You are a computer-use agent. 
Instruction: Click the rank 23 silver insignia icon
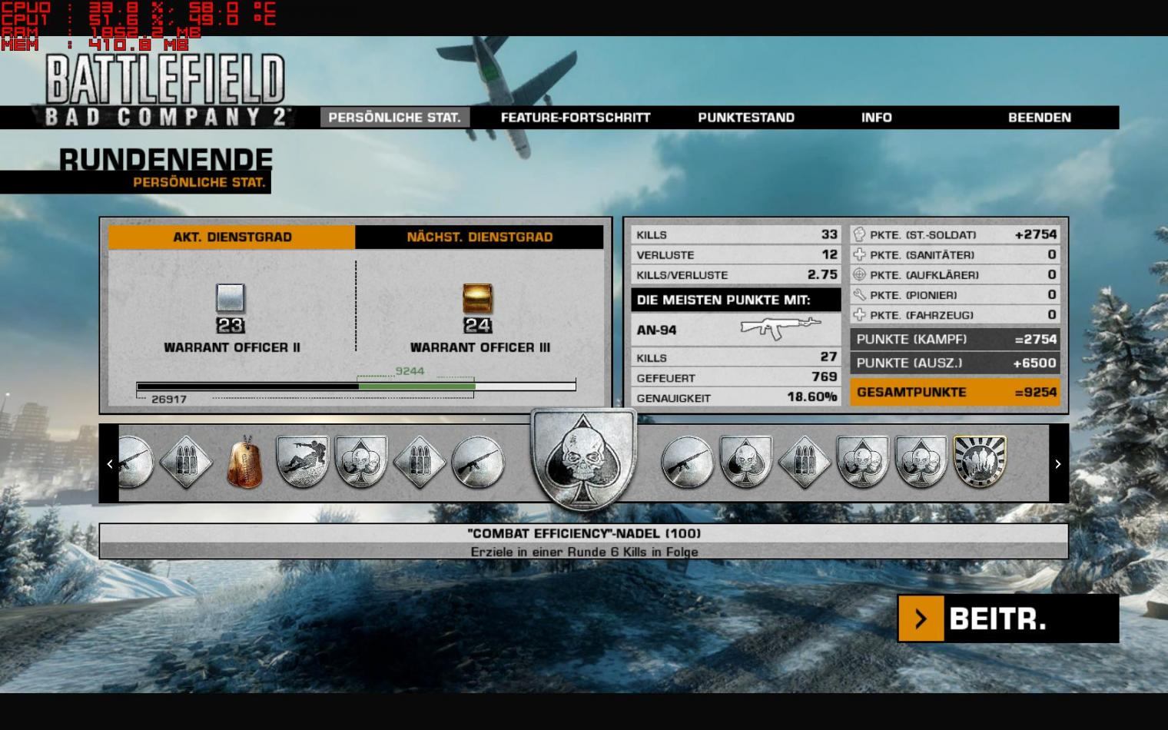[231, 298]
